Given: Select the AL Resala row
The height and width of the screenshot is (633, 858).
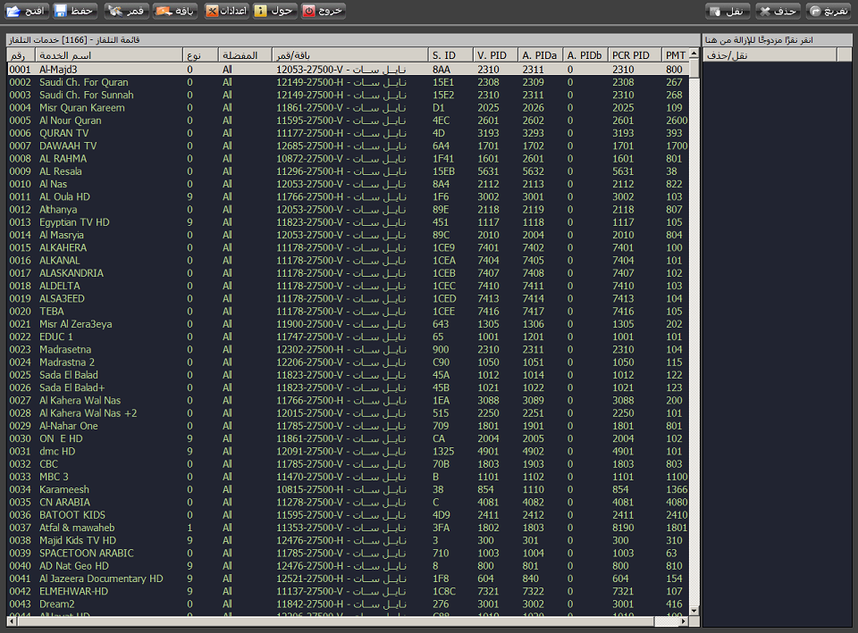Looking at the screenshot, I should (348, 171).
